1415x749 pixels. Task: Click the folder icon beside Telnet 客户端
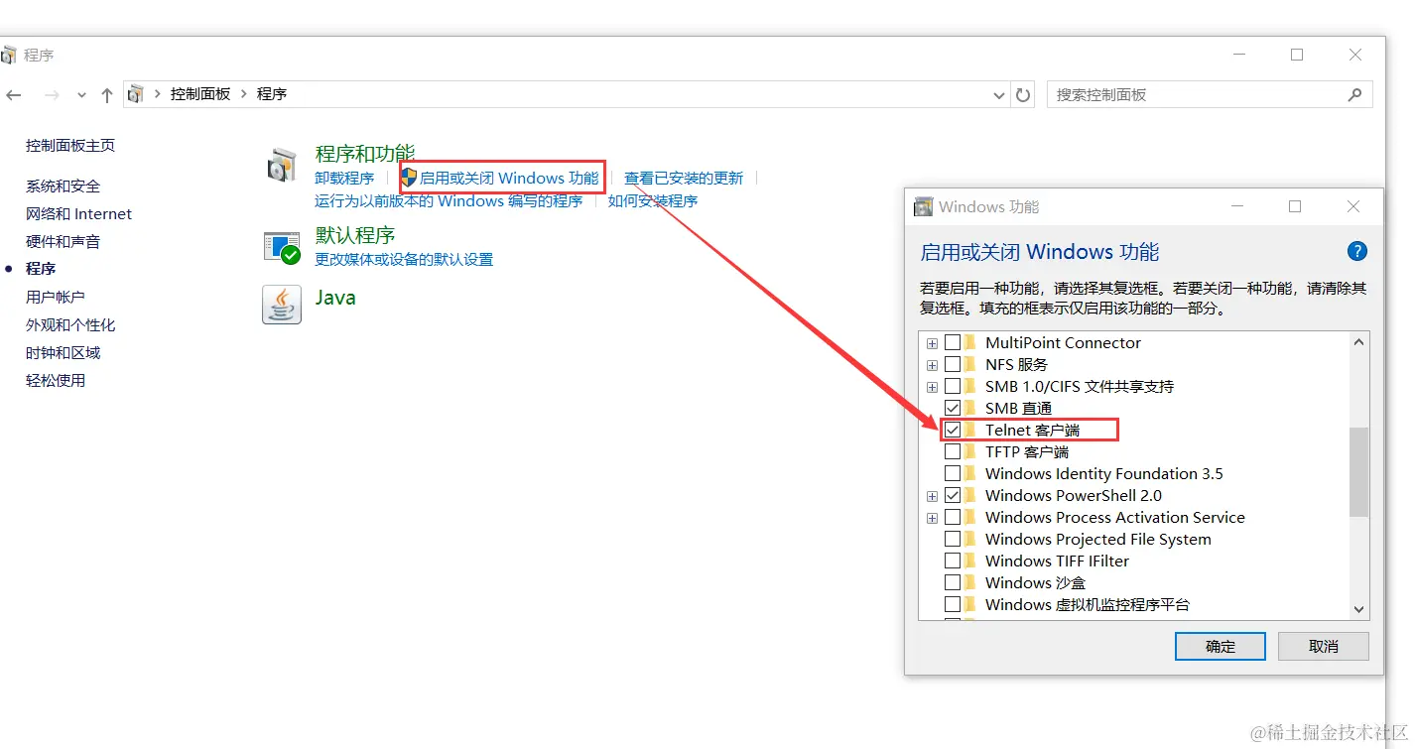pos(970,430)
